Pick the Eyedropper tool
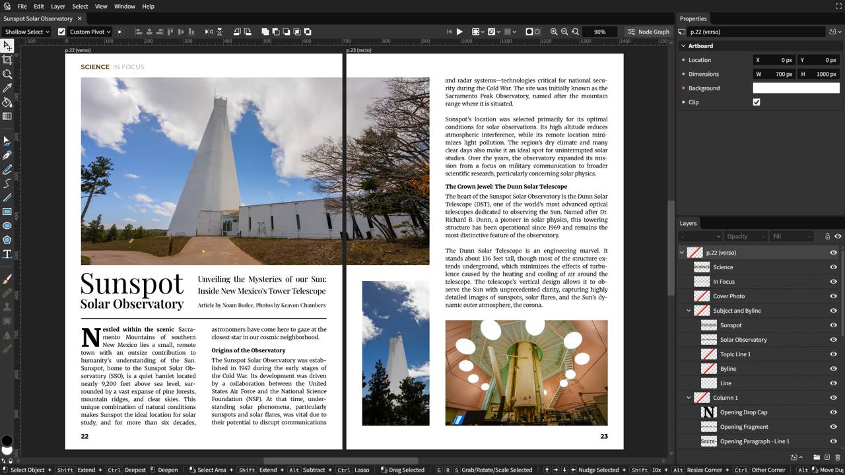Viewport: 845px width, 475px height. point(7,88)
